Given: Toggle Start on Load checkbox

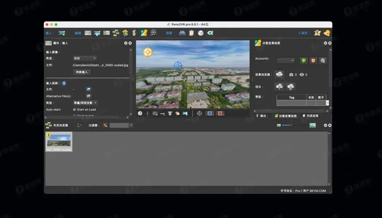Looking at the screenshot, I should point(74,110).
